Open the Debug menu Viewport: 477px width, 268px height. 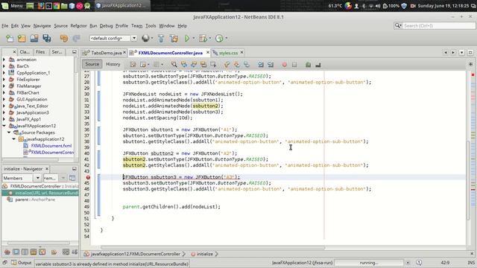106,26
